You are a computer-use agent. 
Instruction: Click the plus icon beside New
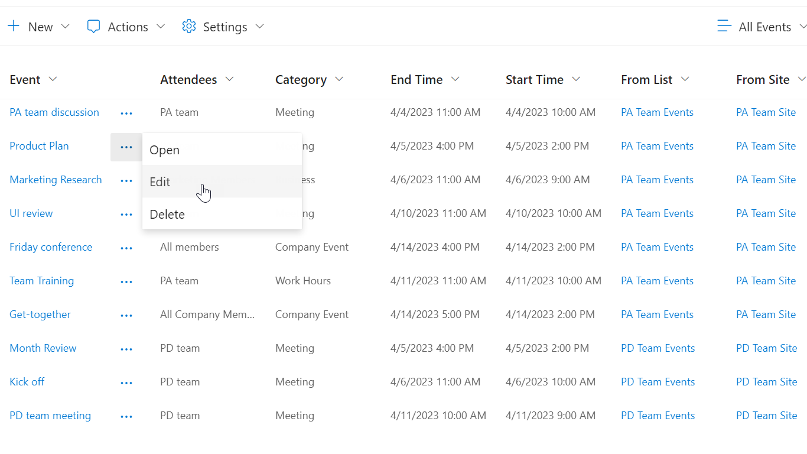click(14, 27)
